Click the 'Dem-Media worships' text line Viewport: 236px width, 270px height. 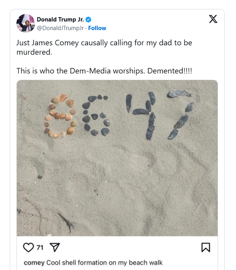[x=104, y=71]
